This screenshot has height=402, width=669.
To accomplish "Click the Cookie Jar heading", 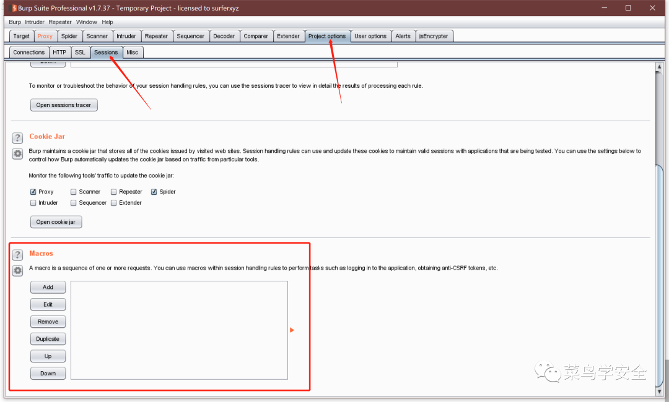I will pos(47,137).
